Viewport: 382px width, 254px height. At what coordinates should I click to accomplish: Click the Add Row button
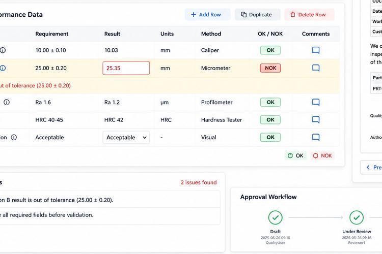207,15
